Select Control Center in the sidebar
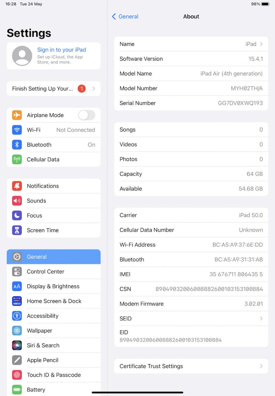Viewport: 275px width, 396px height. (x=54, y=272)
